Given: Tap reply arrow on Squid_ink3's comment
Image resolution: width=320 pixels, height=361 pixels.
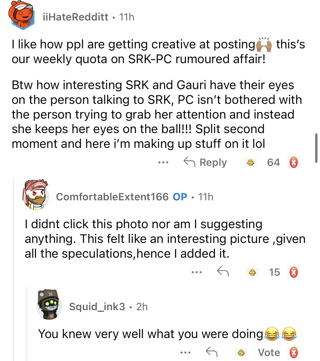Looking at the screenshot, I should (x=211, y=352).
